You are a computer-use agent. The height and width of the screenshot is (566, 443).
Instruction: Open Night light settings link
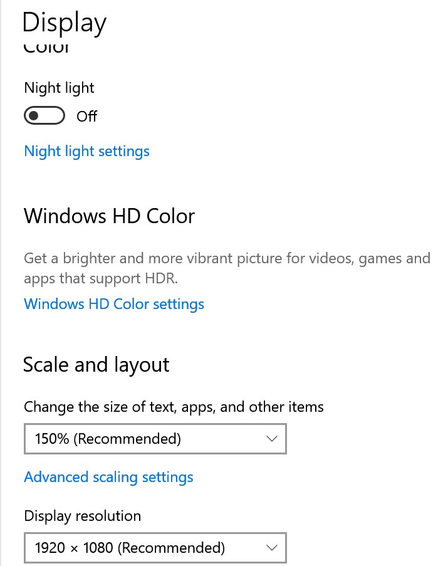click(86, 151)
